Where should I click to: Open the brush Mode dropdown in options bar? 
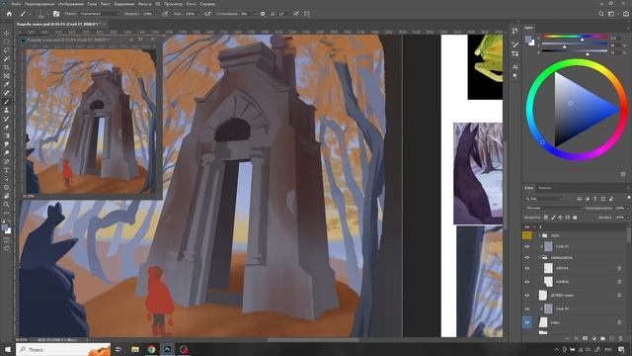[x=99, y=14]
